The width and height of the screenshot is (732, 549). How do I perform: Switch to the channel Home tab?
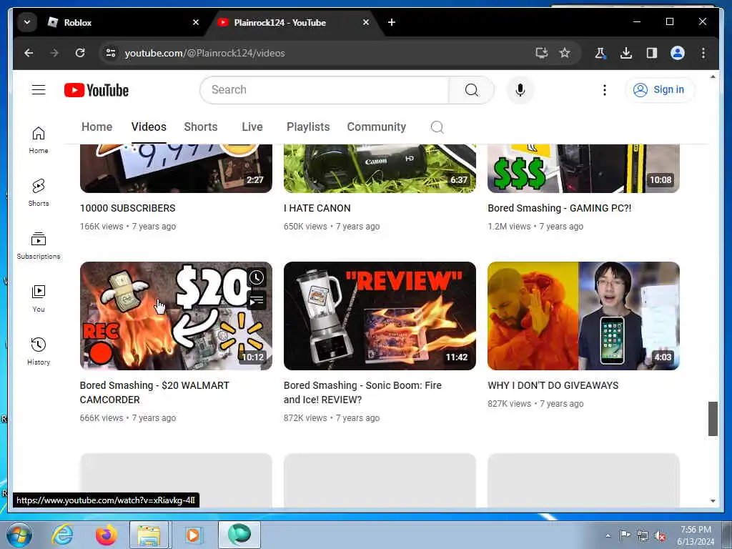pos(97,127)
